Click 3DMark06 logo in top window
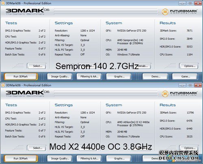 [x=28, y=11]
